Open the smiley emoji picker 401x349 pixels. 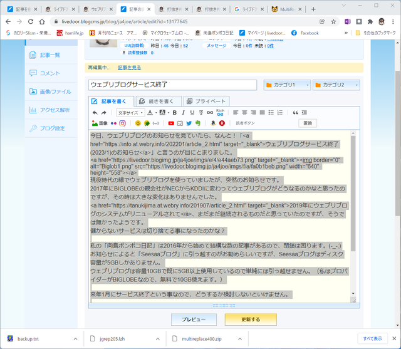pos(138,123)
